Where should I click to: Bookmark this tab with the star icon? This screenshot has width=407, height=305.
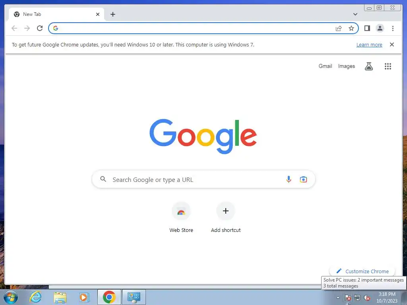351,28
